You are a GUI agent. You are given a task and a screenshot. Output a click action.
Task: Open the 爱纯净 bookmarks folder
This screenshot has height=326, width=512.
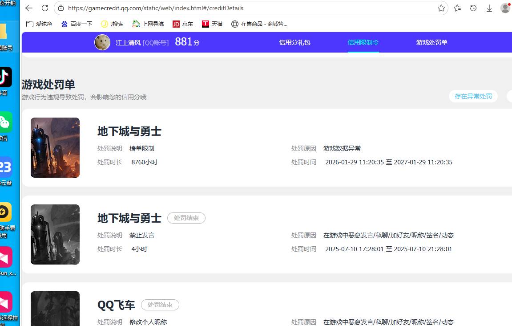39,24
